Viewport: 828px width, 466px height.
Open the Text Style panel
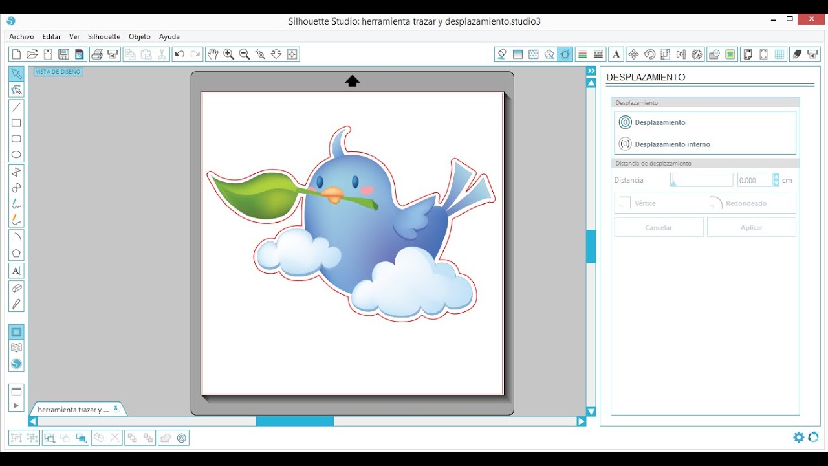[x=616, y=54]
